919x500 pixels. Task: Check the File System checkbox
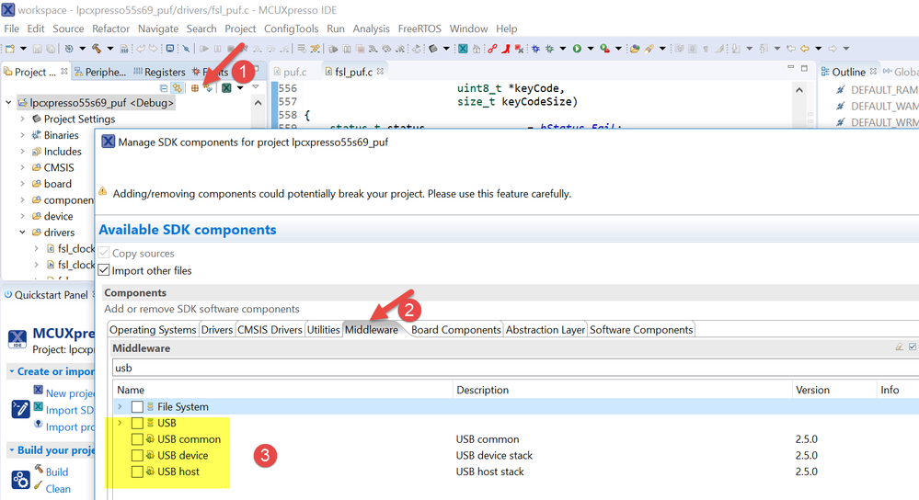coord(137,406)
